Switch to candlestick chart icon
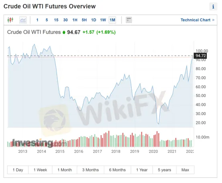Image resolution: width=222 pixels, height=183 pixels. pos(10,20)
